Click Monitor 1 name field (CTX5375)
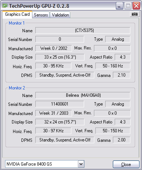142x170 pixels. point(83,30)
